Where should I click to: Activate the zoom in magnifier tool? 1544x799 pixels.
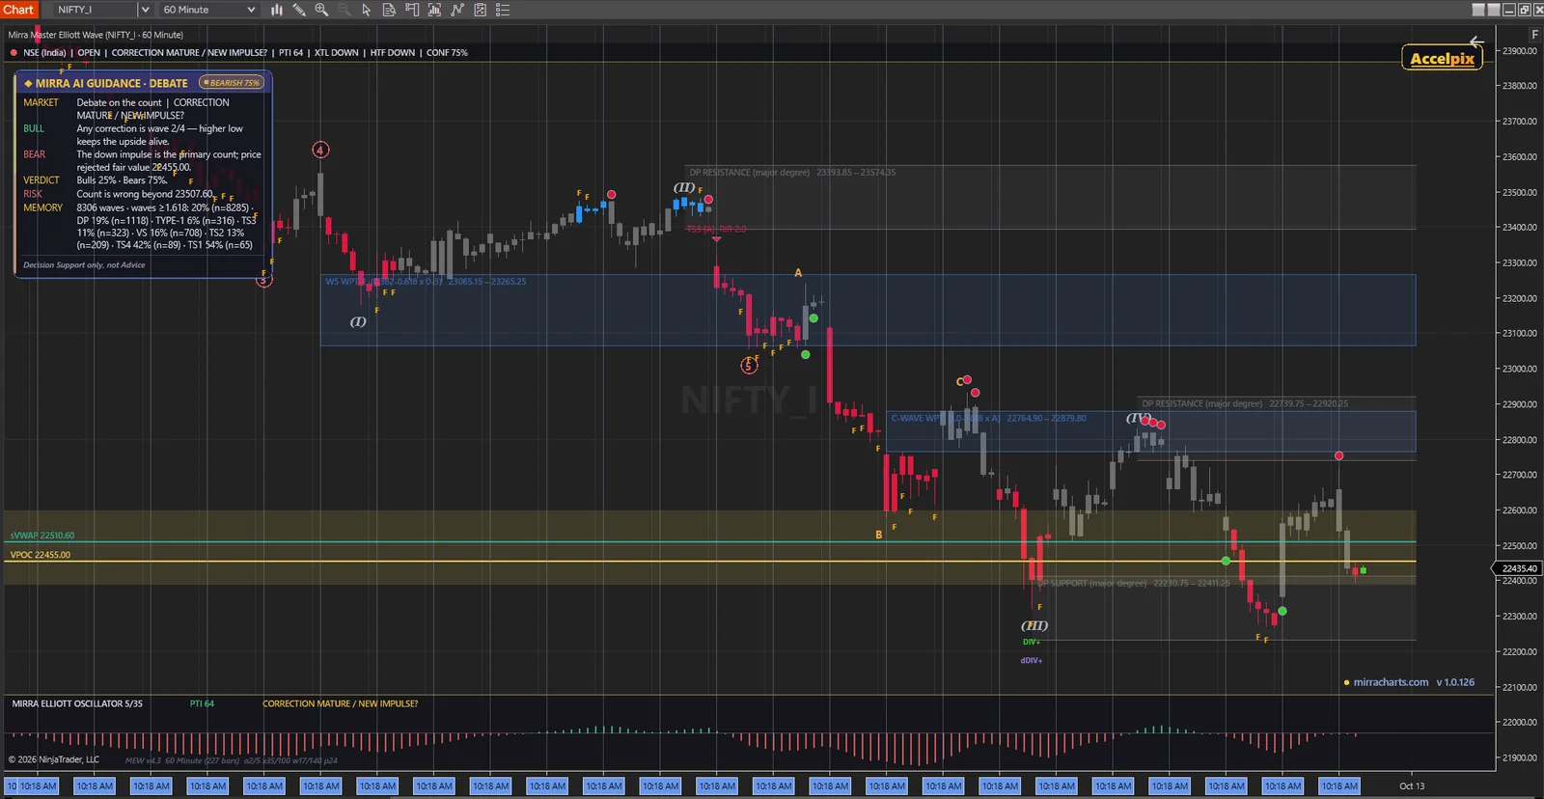[x=321, y=10]
